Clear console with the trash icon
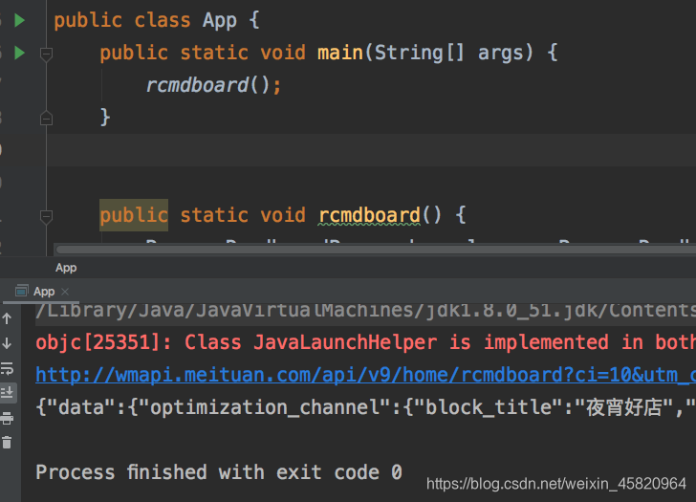The height and width of the screenshot is (502, 696). coord(7,443)
